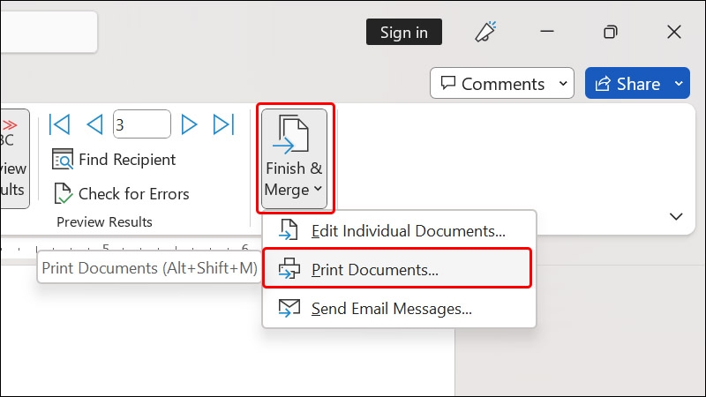Click the Finish & Merge document icon
706x397 pixels.
point(293,134)
